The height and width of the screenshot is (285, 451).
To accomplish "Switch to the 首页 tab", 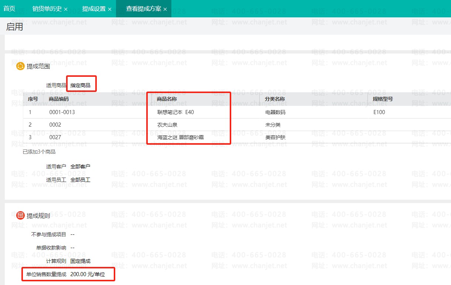I will pos(9,8).
